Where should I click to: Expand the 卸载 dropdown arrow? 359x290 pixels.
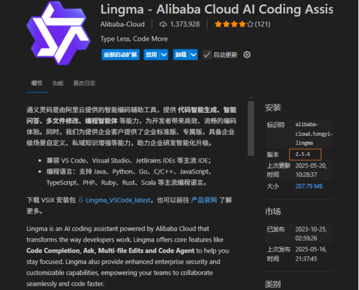point(194,54)
